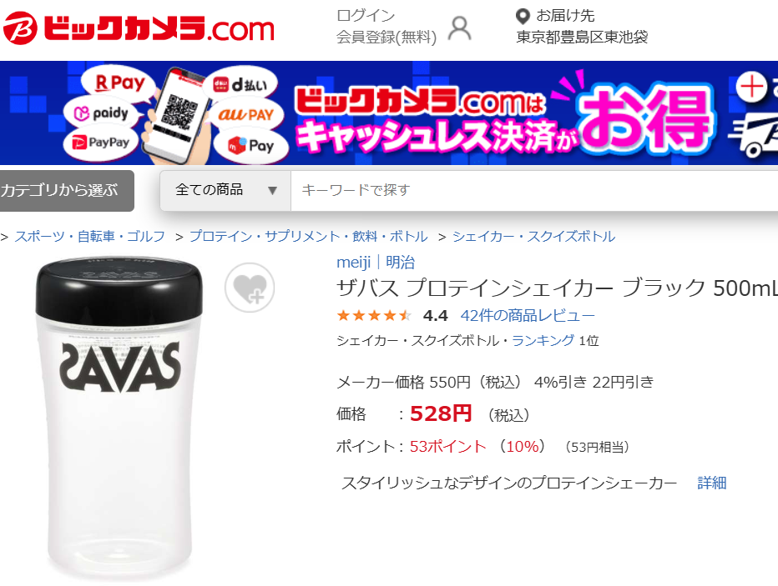Viewport: 778px width, 586px height.
Task: Open the user account profile icon
Action: [459, 28]
